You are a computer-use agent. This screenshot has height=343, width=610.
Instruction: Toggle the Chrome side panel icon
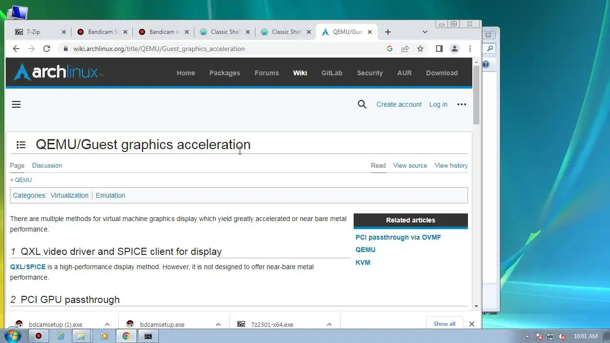pyautogui.click(x=439, y=49)
